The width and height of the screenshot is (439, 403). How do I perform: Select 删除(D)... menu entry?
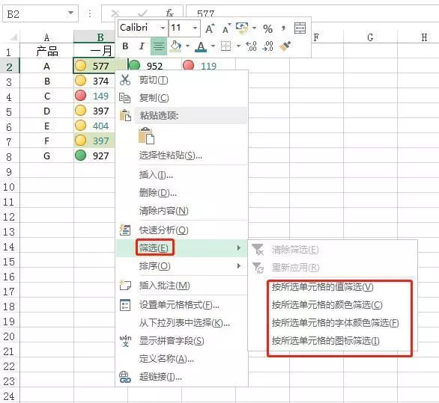click(181, 193)
